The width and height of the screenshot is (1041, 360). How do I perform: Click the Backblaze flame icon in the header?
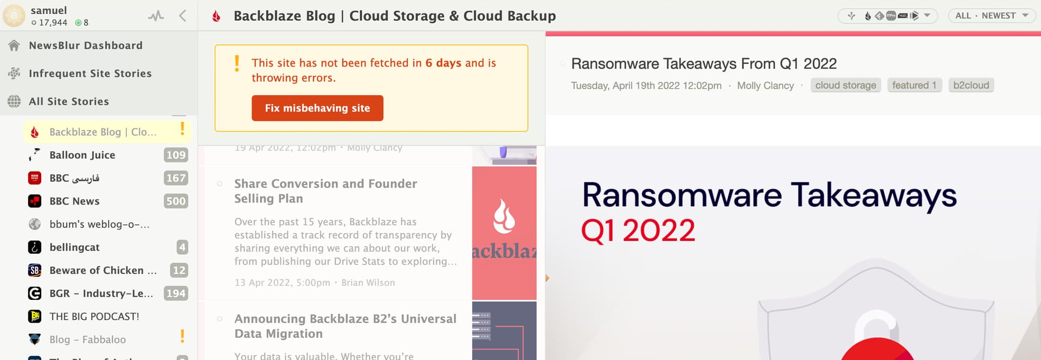[216, 16]
